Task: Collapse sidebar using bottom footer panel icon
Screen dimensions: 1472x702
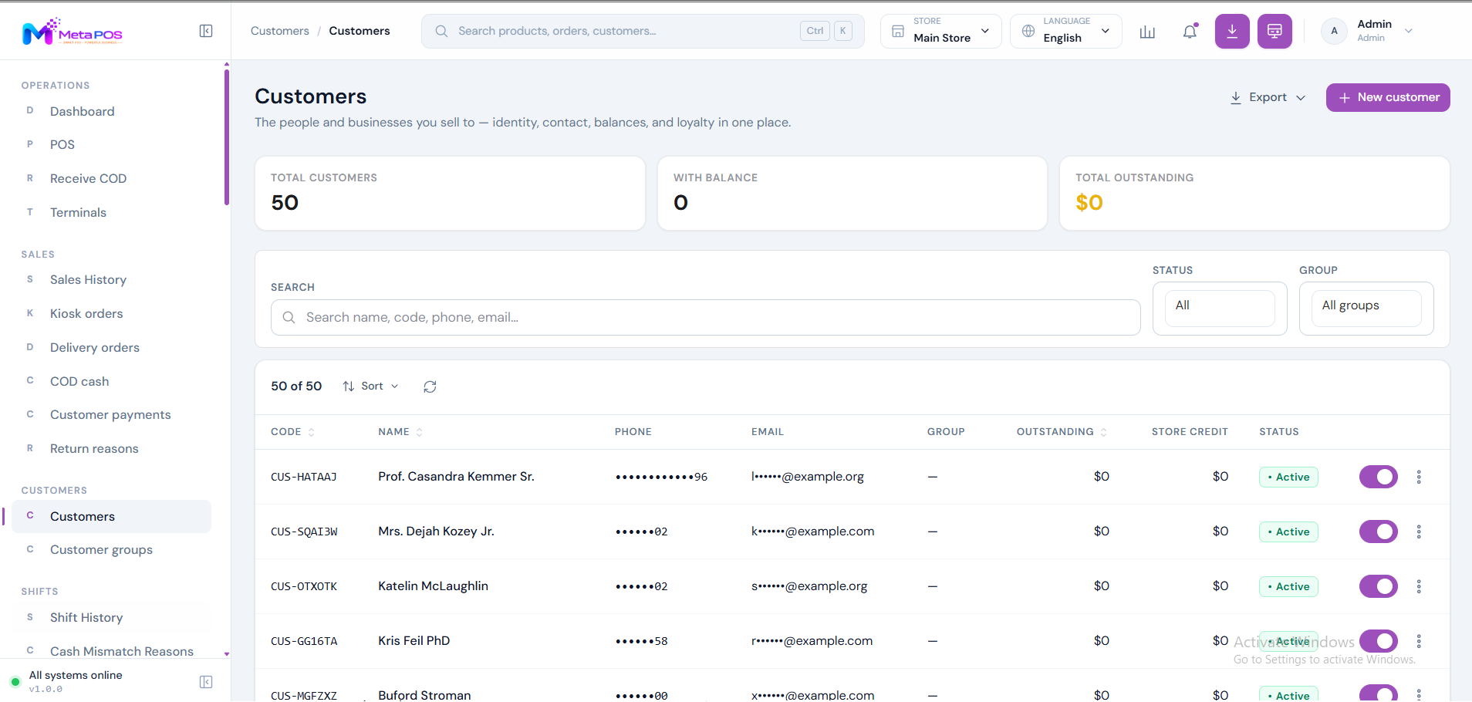Action: 206,682
